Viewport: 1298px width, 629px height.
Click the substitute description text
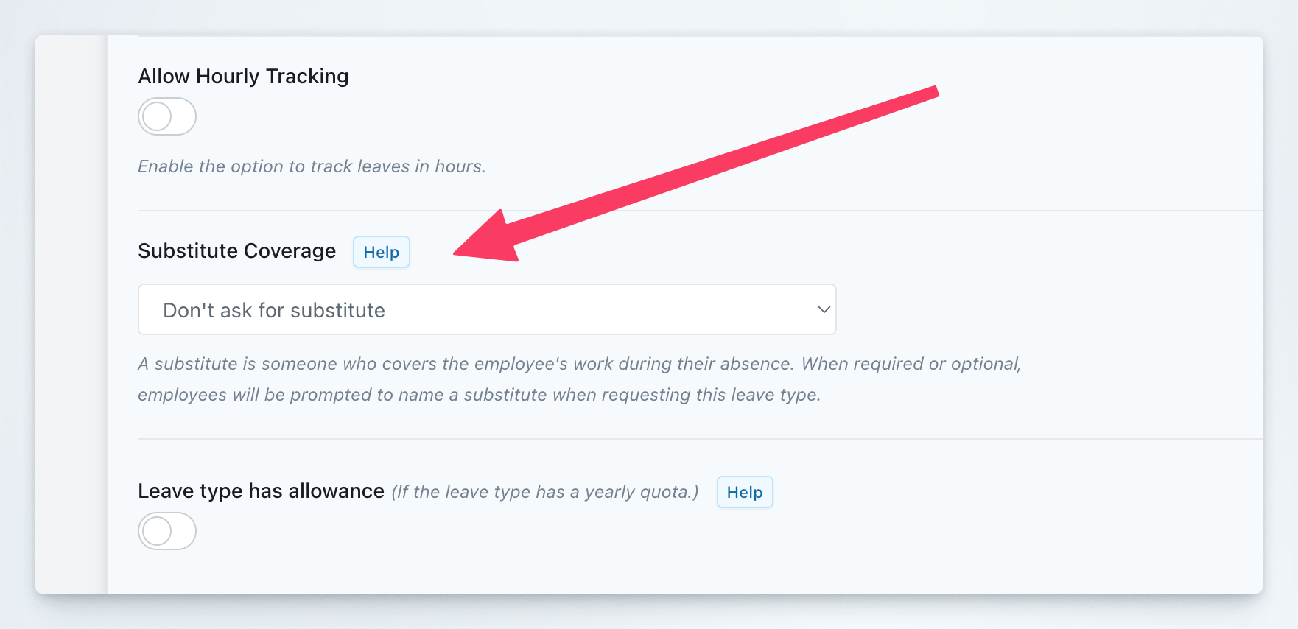click(x=579, y=379)
